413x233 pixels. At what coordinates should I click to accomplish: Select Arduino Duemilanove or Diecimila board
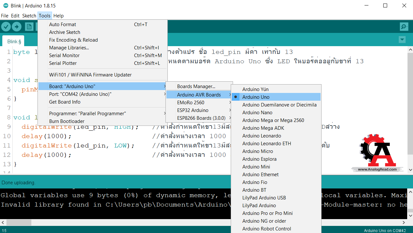click(276, 105)
